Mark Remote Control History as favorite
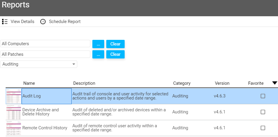Image resolution: width=278 pixels, height=137 pixels. 263,128
